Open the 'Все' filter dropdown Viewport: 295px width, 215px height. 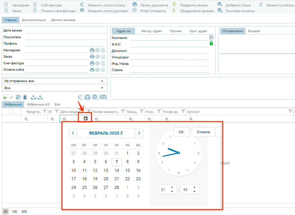102,88
